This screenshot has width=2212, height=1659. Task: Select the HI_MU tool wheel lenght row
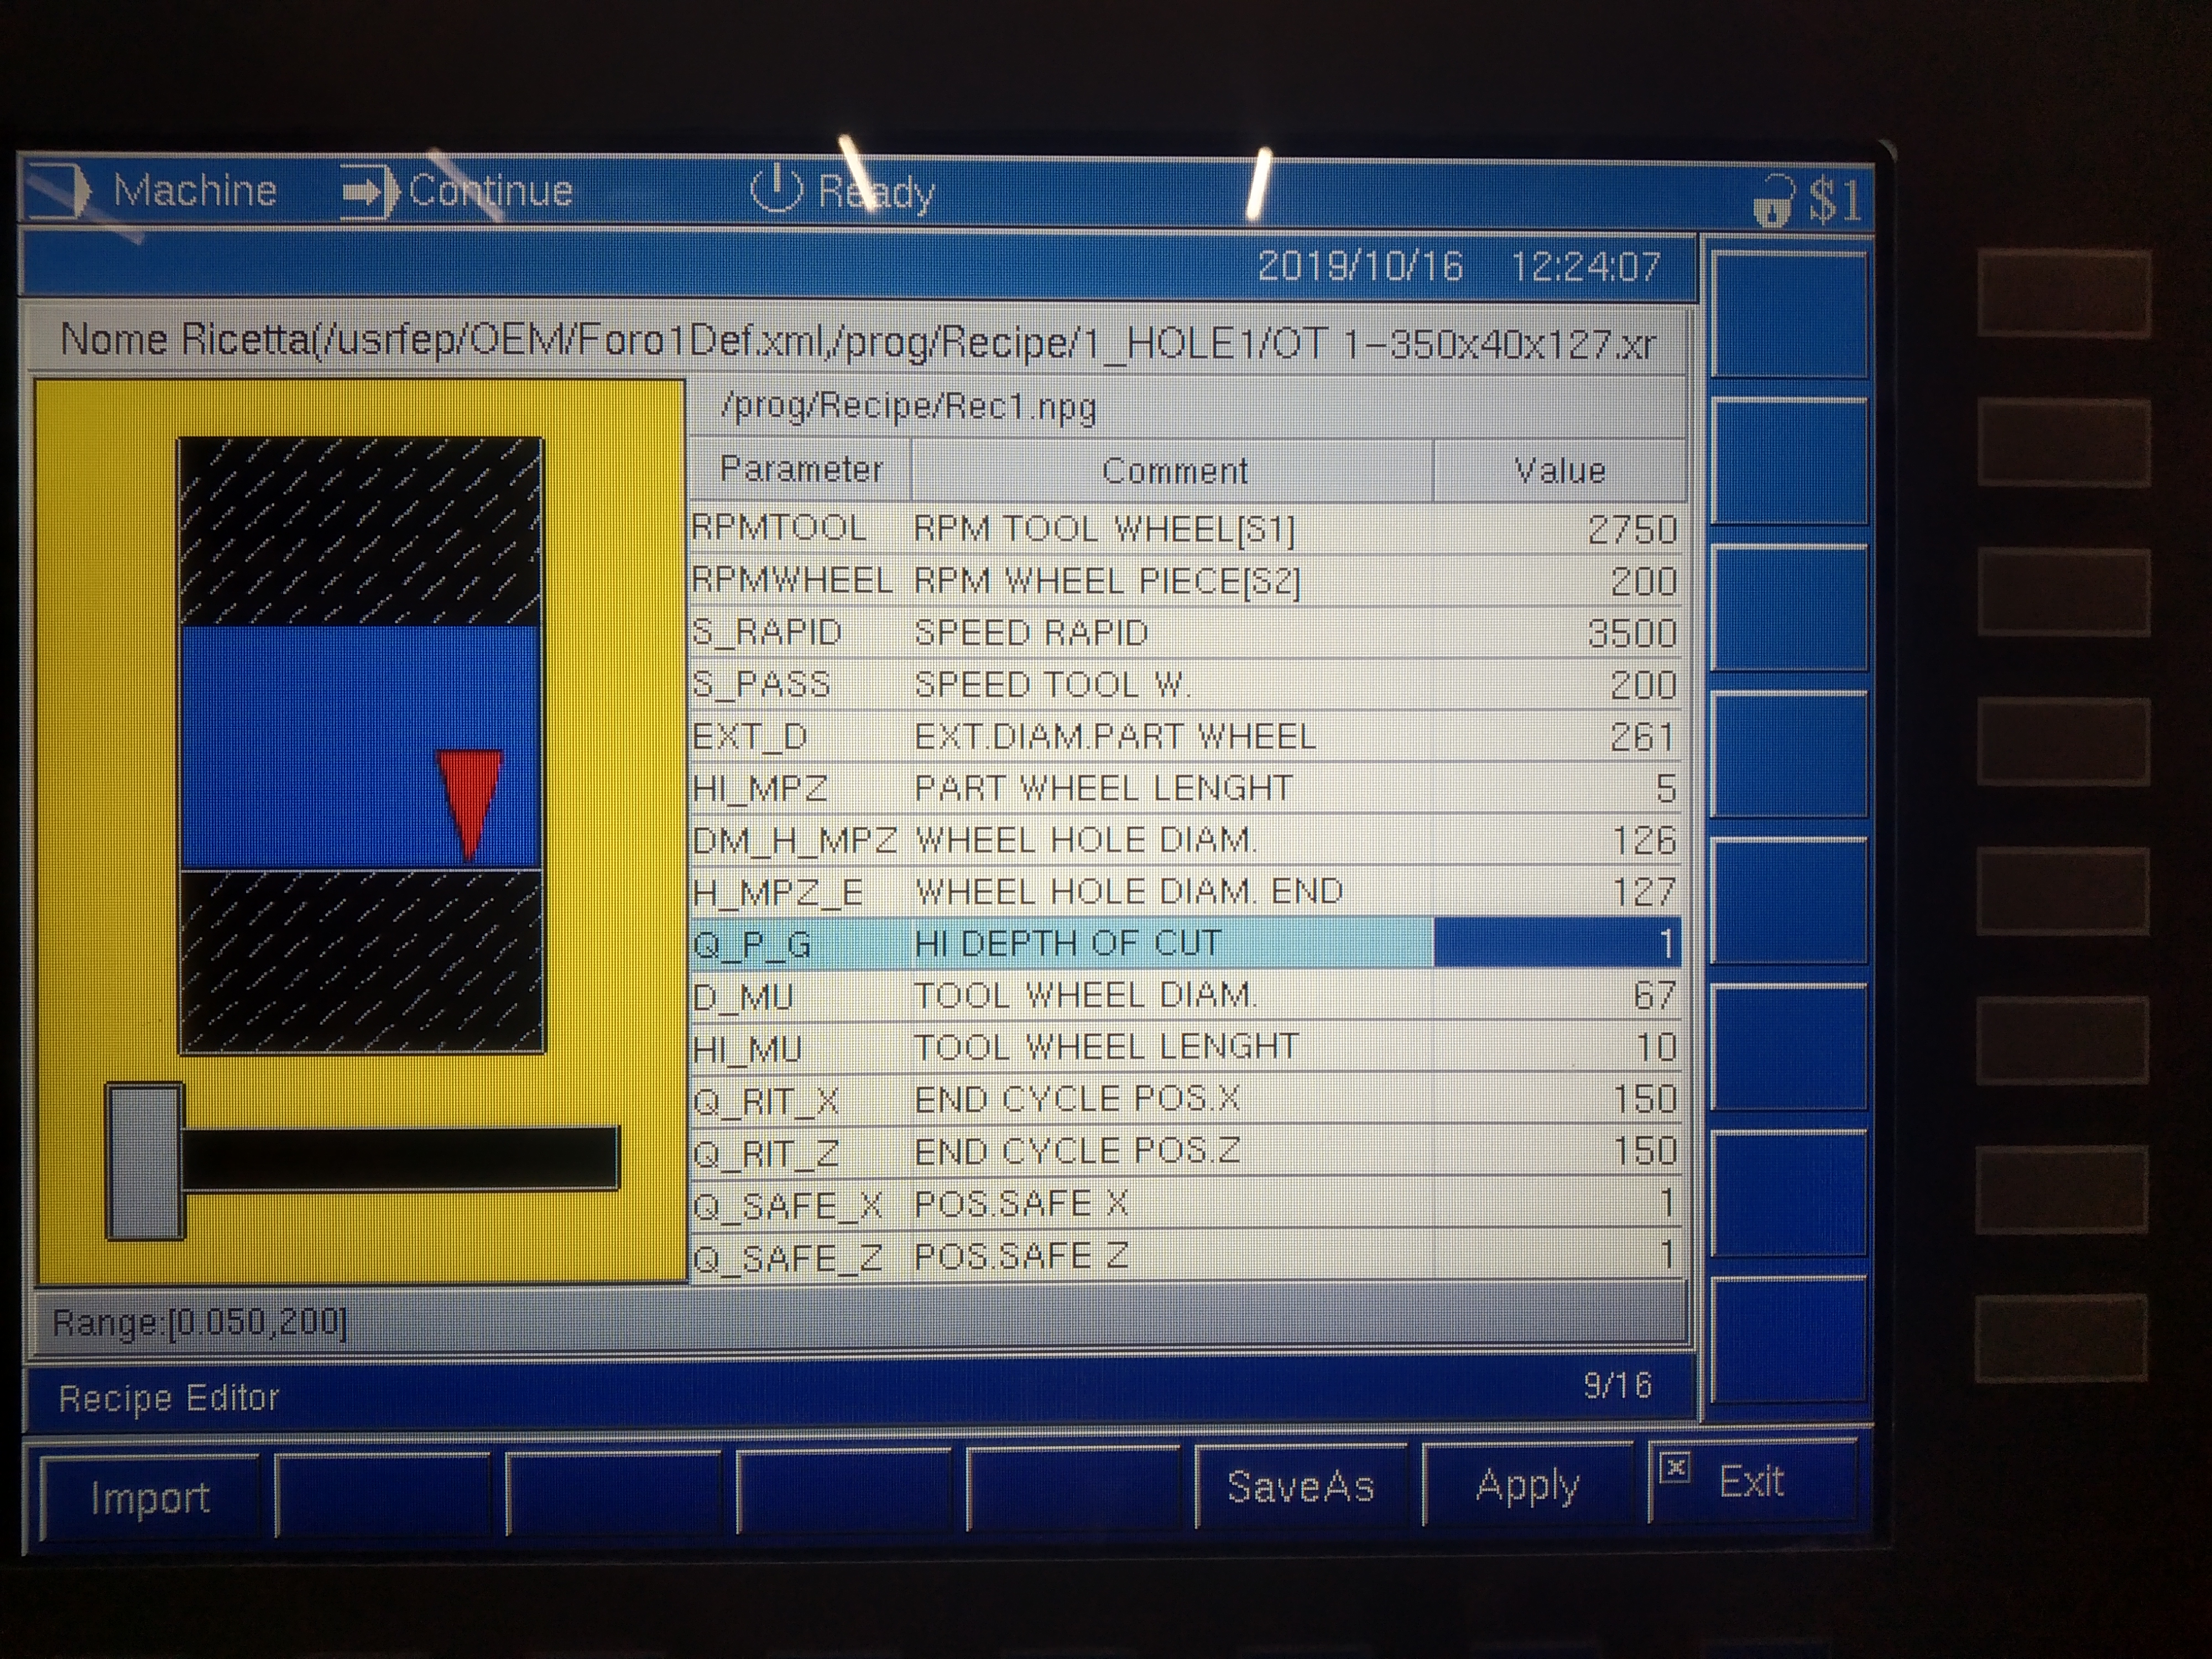click(x=1186, y=1047)
